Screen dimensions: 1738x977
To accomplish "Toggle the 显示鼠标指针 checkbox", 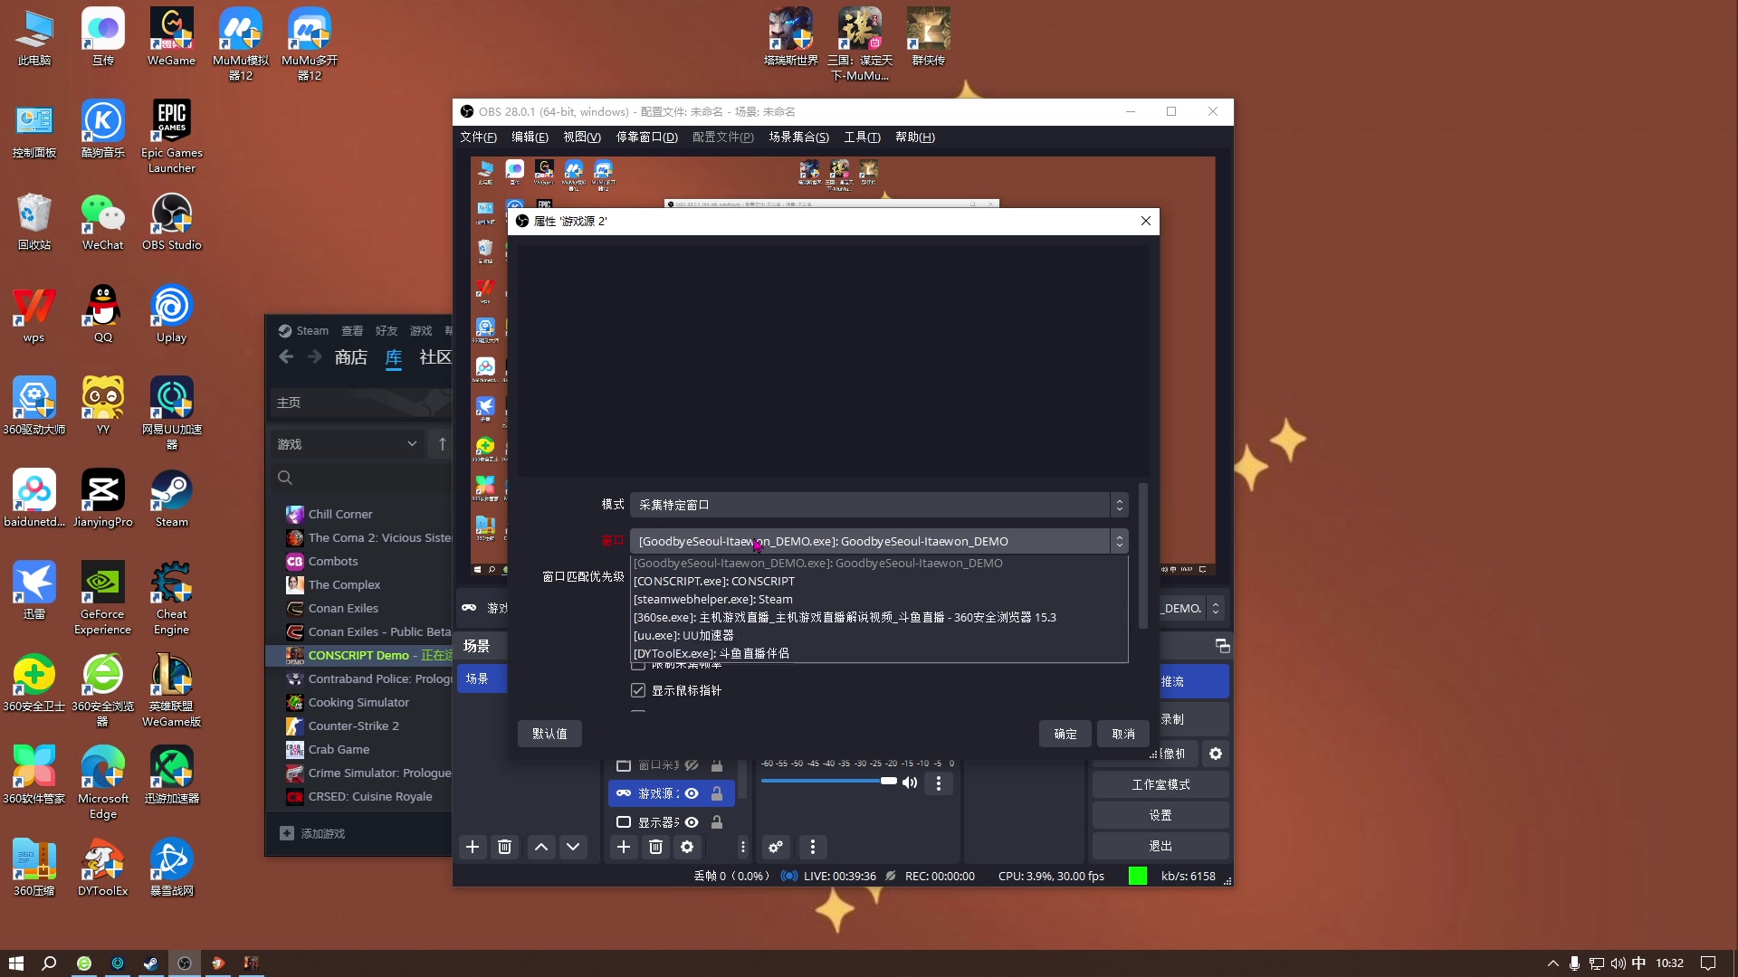I will coord(638,690).
